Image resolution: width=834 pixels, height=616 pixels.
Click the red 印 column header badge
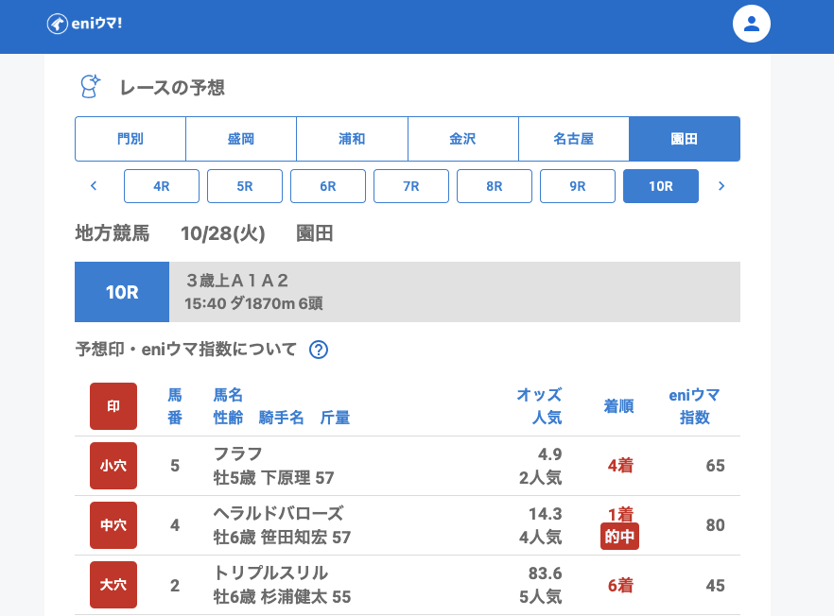[113, 406]
